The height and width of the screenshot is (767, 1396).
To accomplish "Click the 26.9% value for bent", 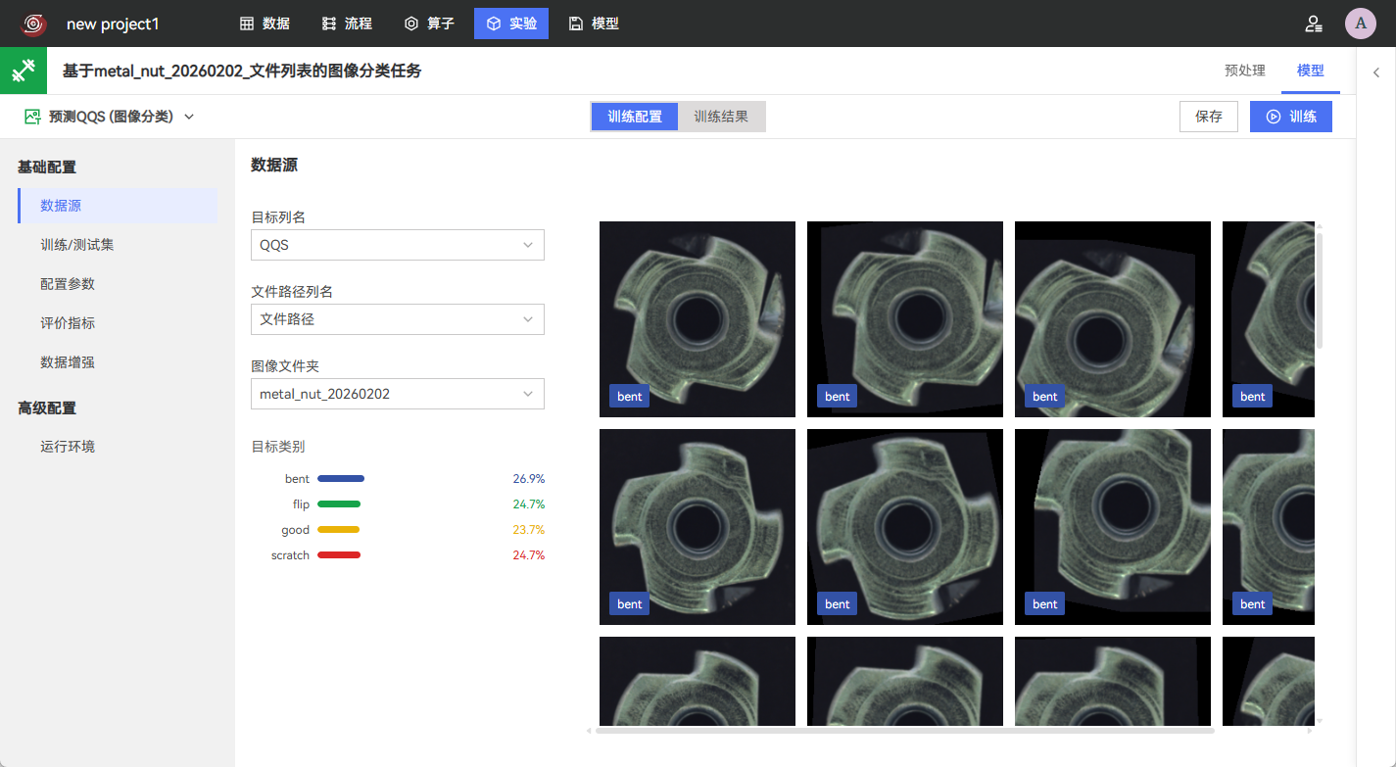I will pos(529,479).
